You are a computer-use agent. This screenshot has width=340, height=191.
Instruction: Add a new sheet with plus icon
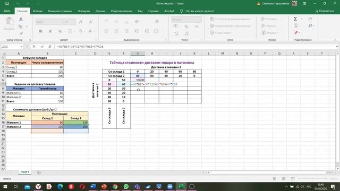(x=39, y=172)
